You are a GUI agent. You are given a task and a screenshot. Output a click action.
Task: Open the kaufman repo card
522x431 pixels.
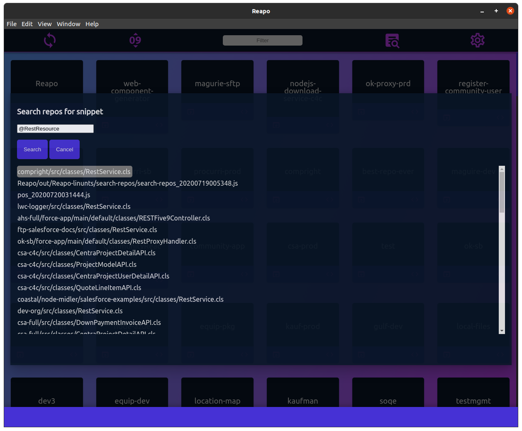(303, 392)
